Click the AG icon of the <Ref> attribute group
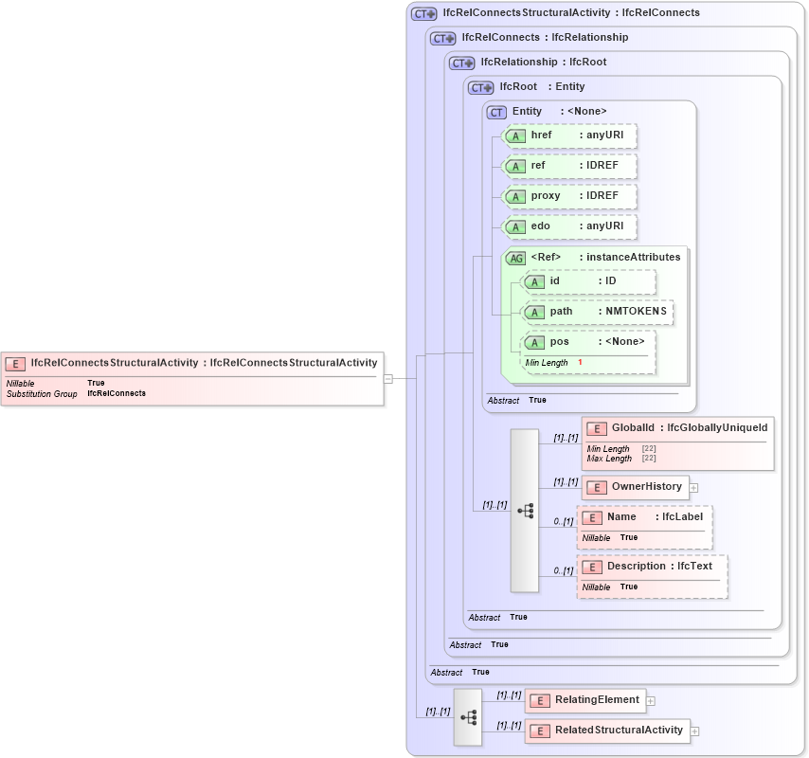Image resolution: width=809 pixels, height=758 pixels. coord(516,257)
